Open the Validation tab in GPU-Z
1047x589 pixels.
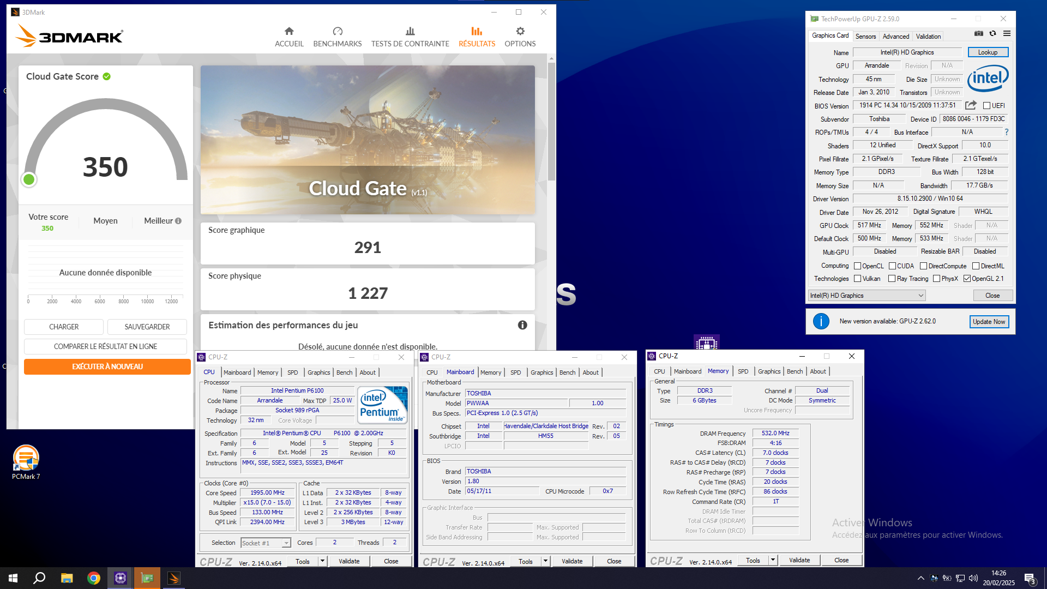point(928,37)
